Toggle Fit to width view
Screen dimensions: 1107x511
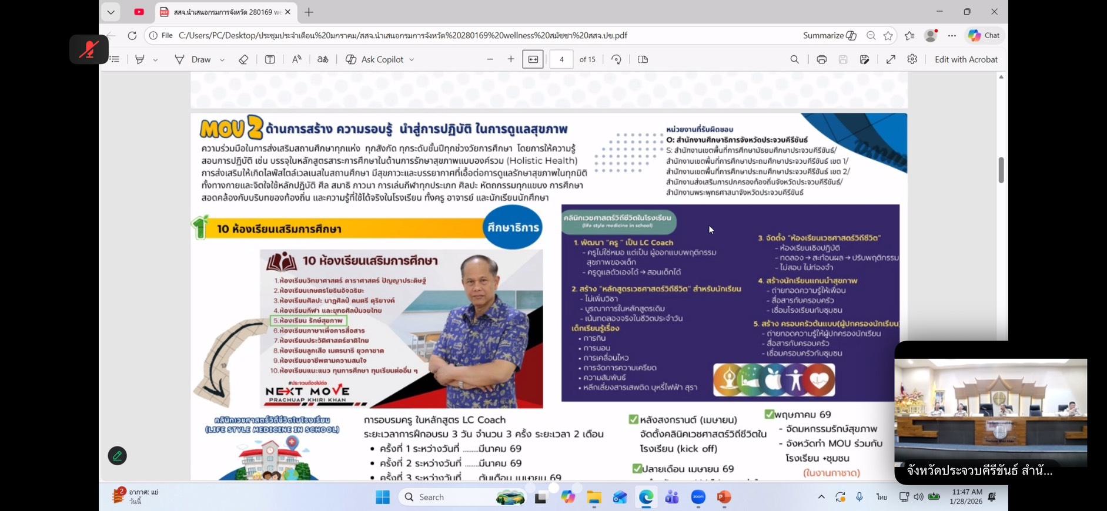click(533, 59)
